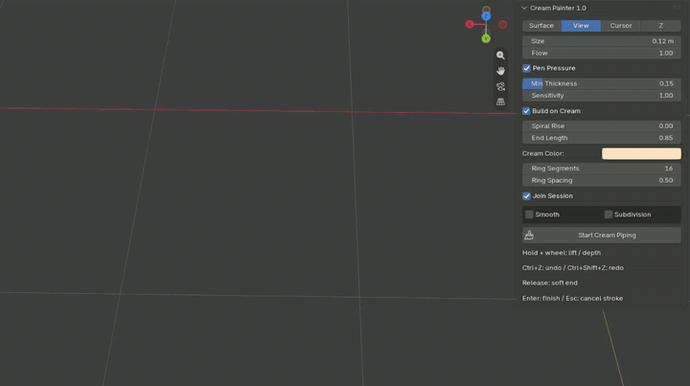This screenshot has height=386, width=690.
Task: Click the Flow value field
Action: [x=602, y=53]
